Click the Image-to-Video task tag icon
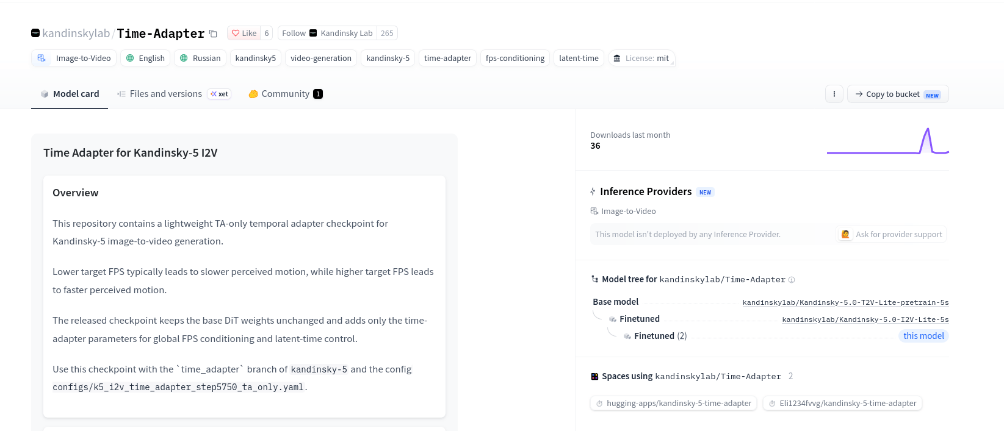This screenshot has height=431, width=1004. click(x=42, y=58)
